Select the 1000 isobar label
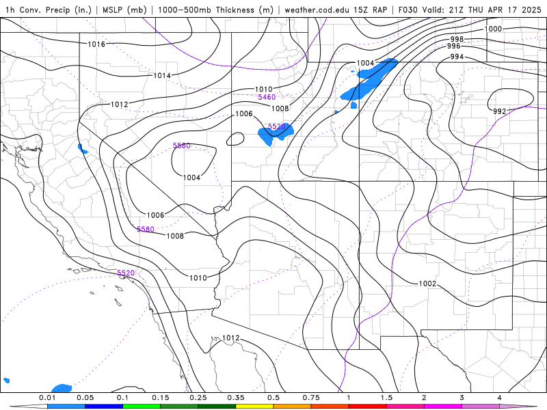This screenshot has width=547, height=410. [493, 29]
